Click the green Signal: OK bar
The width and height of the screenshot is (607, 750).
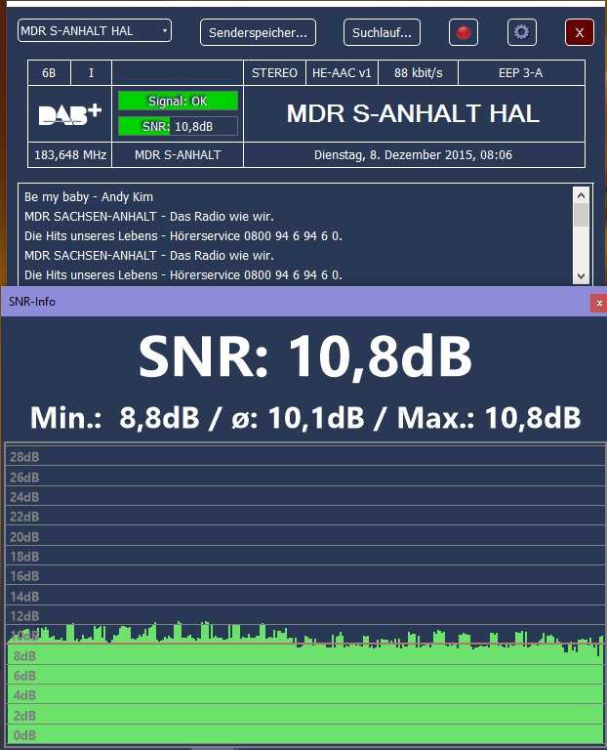[178, 101]
